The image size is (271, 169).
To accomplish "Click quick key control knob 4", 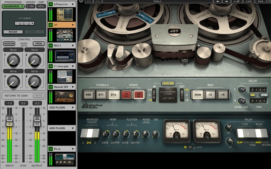I will (x=35, y=82).
